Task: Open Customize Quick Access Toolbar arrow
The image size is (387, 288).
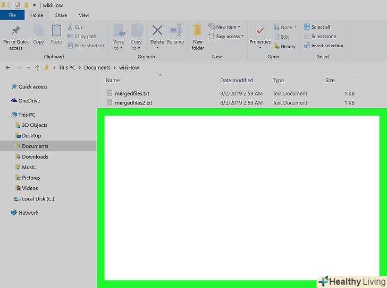Action: point(35,5)
